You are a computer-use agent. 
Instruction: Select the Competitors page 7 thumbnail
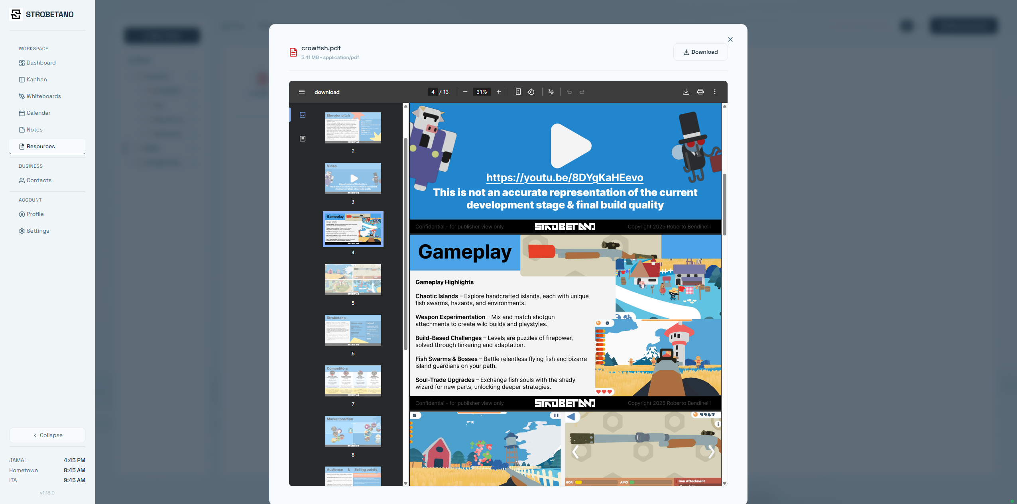353,380
